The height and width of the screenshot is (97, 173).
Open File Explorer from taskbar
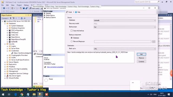point(34,95)
